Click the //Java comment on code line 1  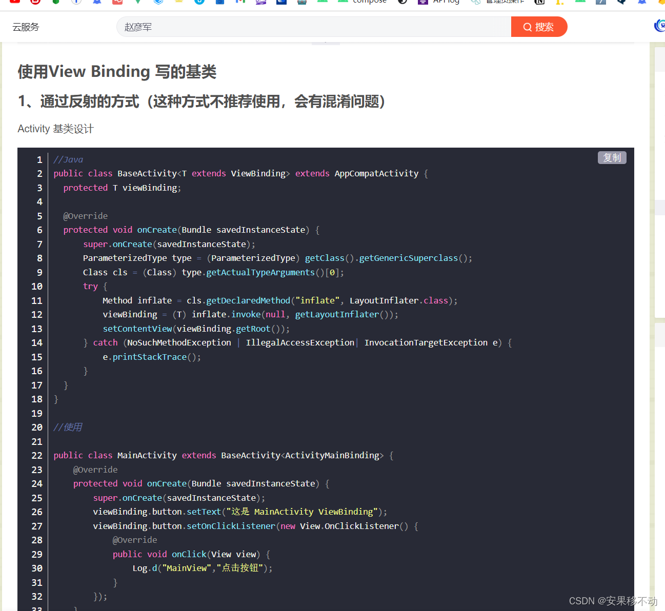68,159
